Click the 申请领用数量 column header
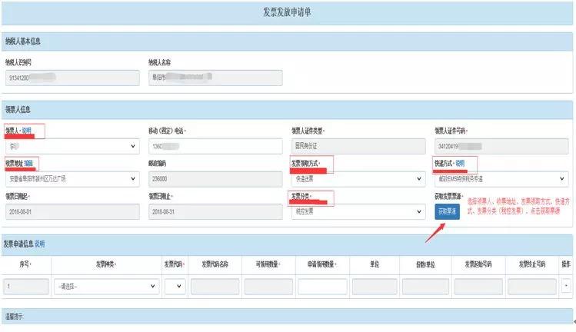This screenshot has height=332, width=576. (x=322, y=264)
